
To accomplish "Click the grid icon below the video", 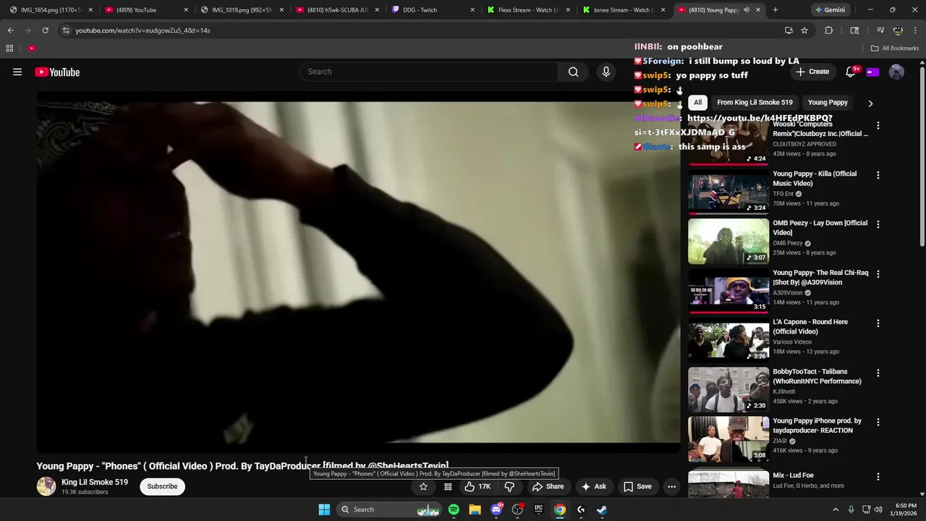I will pyautogui.click(x=448, y=486).
